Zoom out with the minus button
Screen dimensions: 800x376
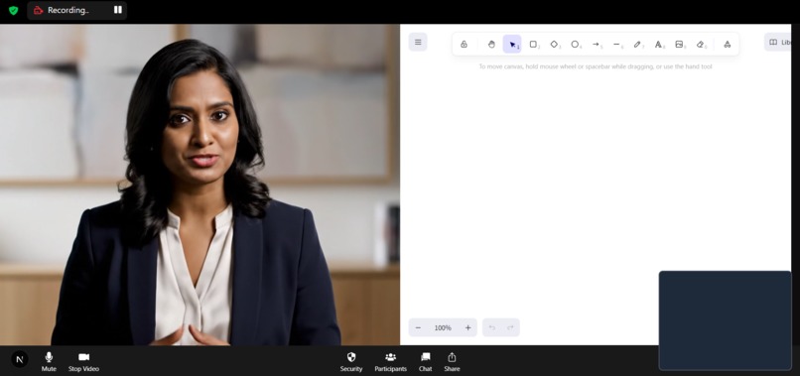pyautogui.click(x=419, y=327)
